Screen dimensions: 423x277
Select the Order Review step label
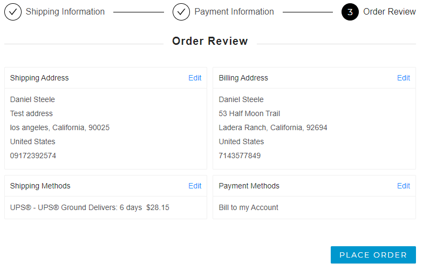coord(389,12)
